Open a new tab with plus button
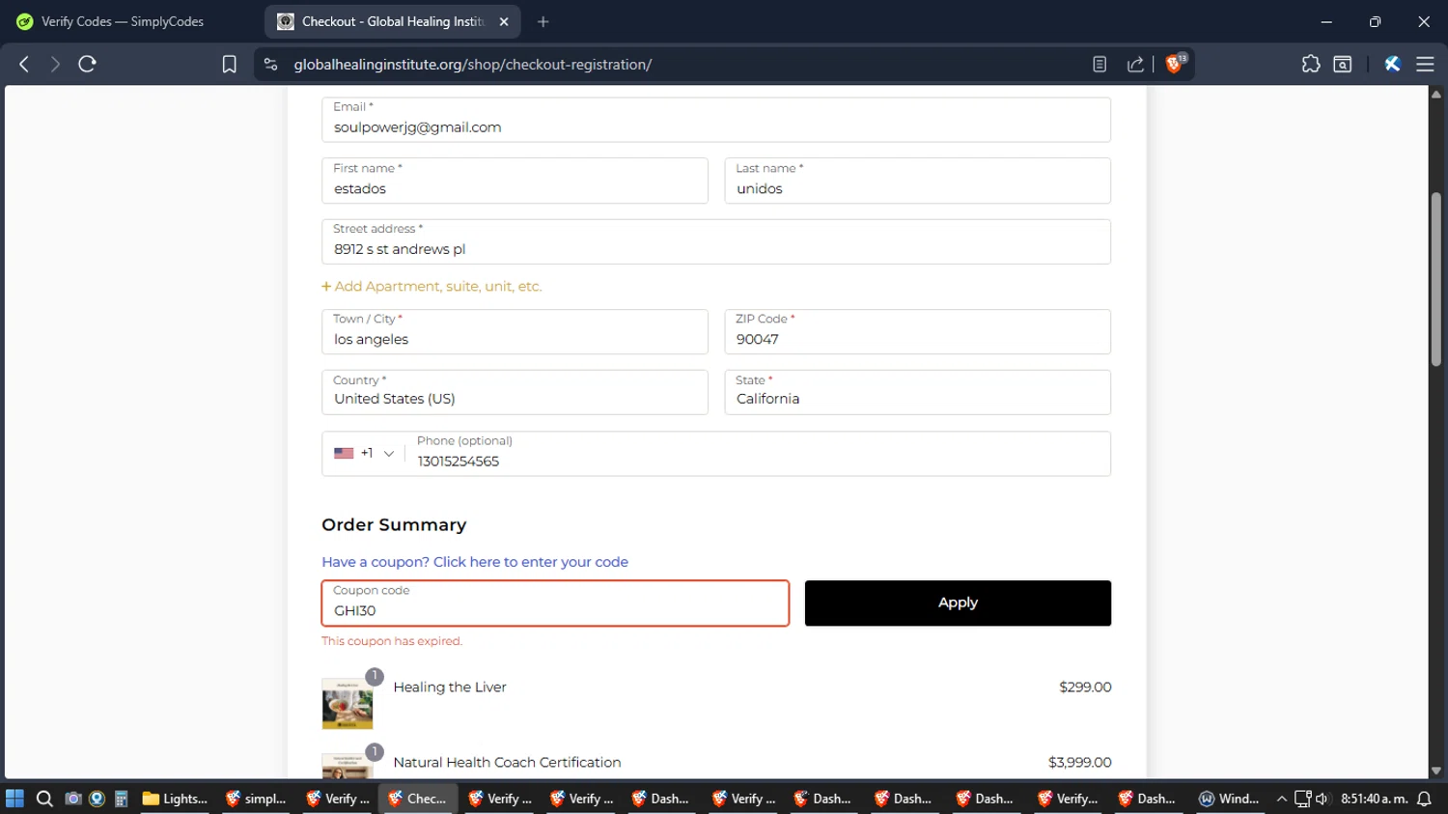The image size is (1448, 814). pos(543,21)
